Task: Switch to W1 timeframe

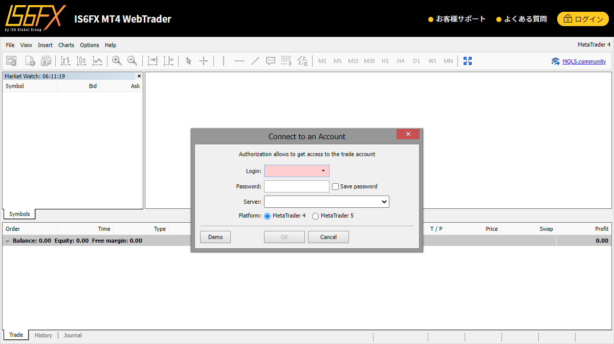Action: [432, 61]
